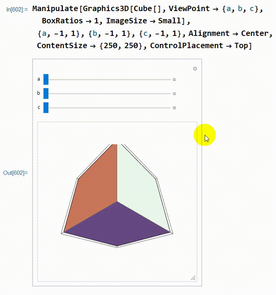Expand controls for slider a
276x295 pixels.
coord(174,79)
